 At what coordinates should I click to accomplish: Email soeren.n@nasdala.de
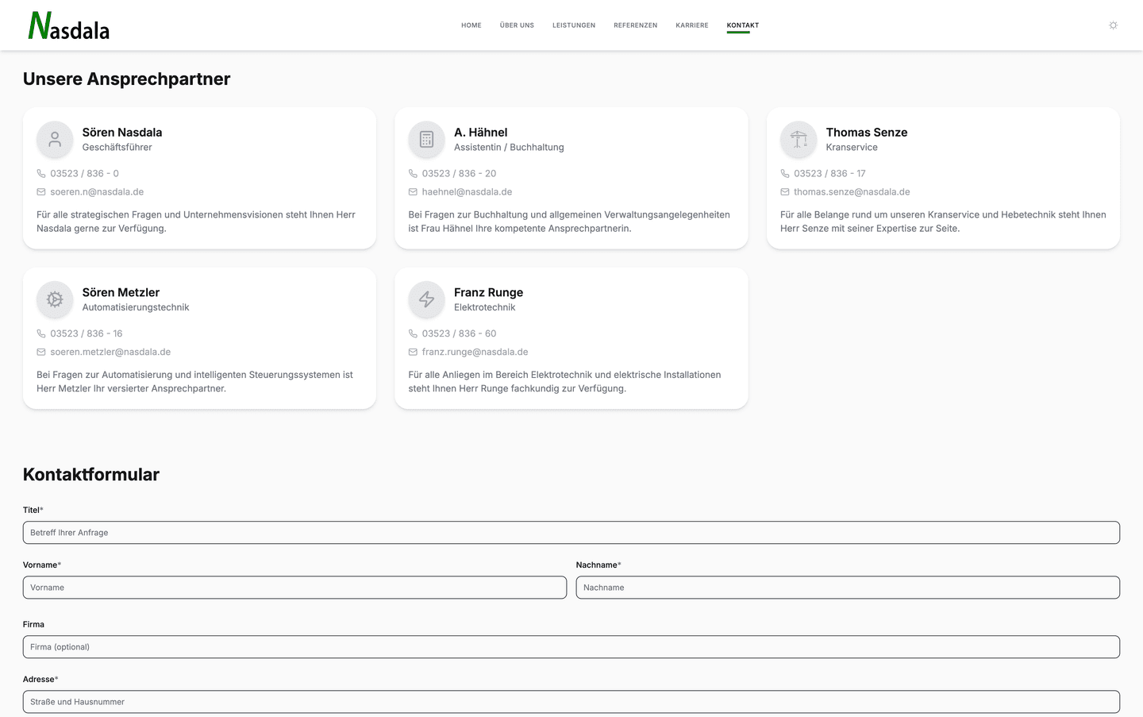[97, 192]
